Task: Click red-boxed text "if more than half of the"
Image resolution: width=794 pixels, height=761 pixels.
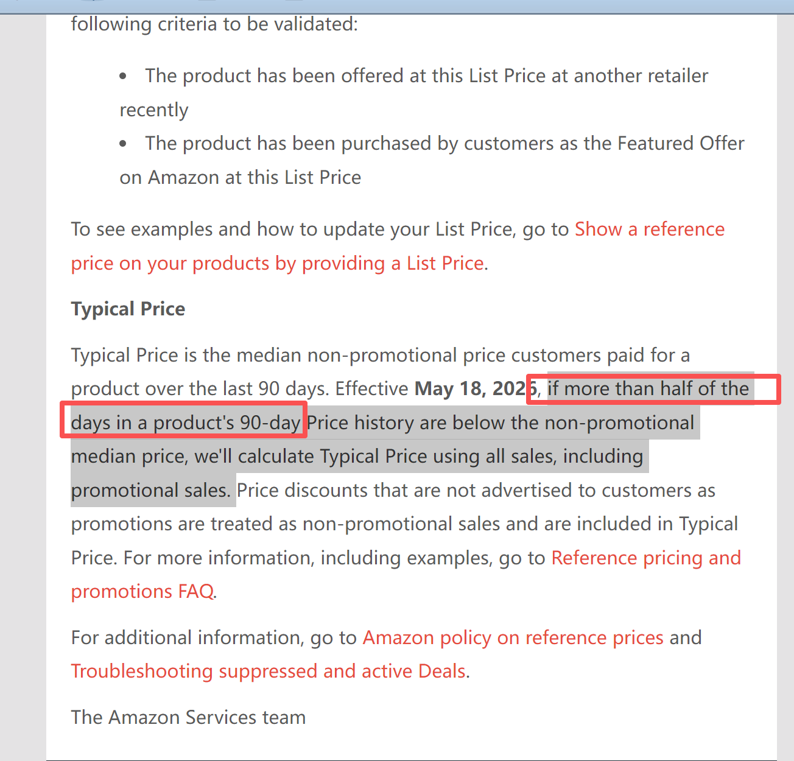Action: [x=648, y=389]
